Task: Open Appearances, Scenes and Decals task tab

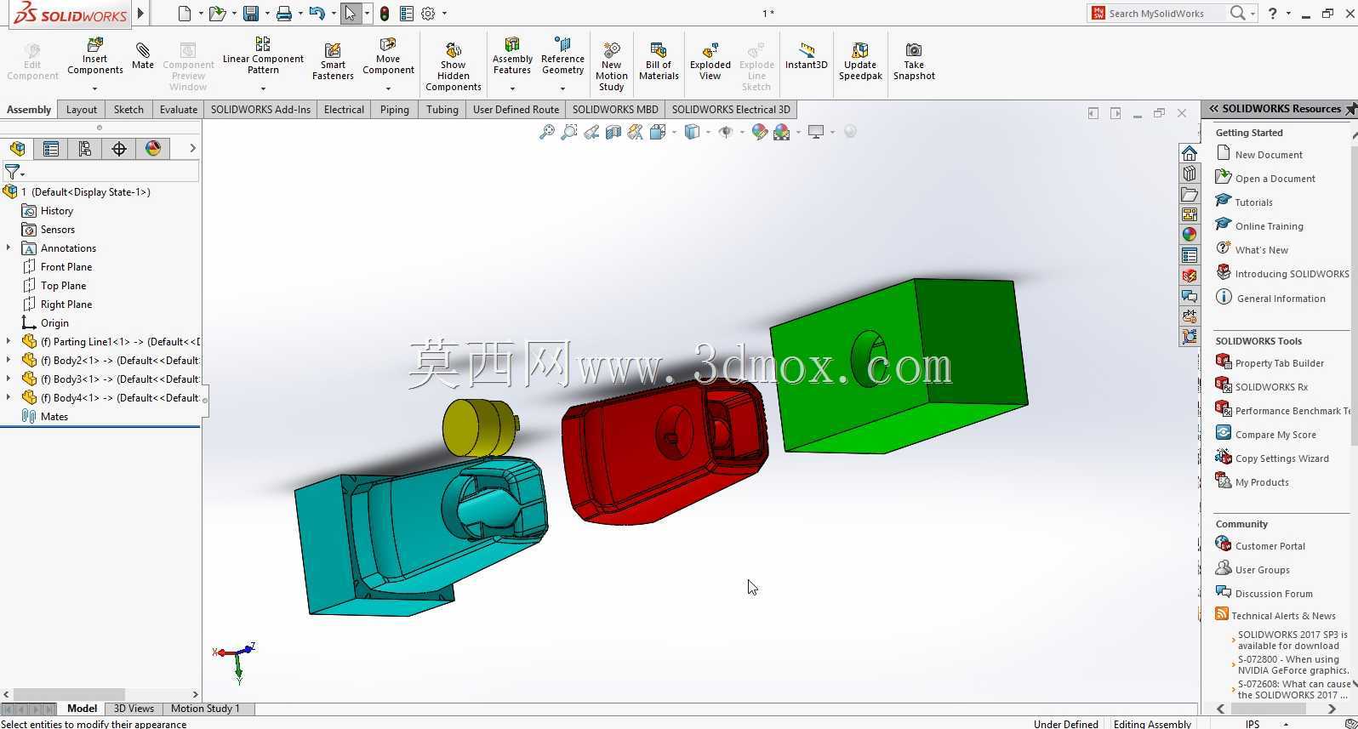Action: (x=1190, y=235)
